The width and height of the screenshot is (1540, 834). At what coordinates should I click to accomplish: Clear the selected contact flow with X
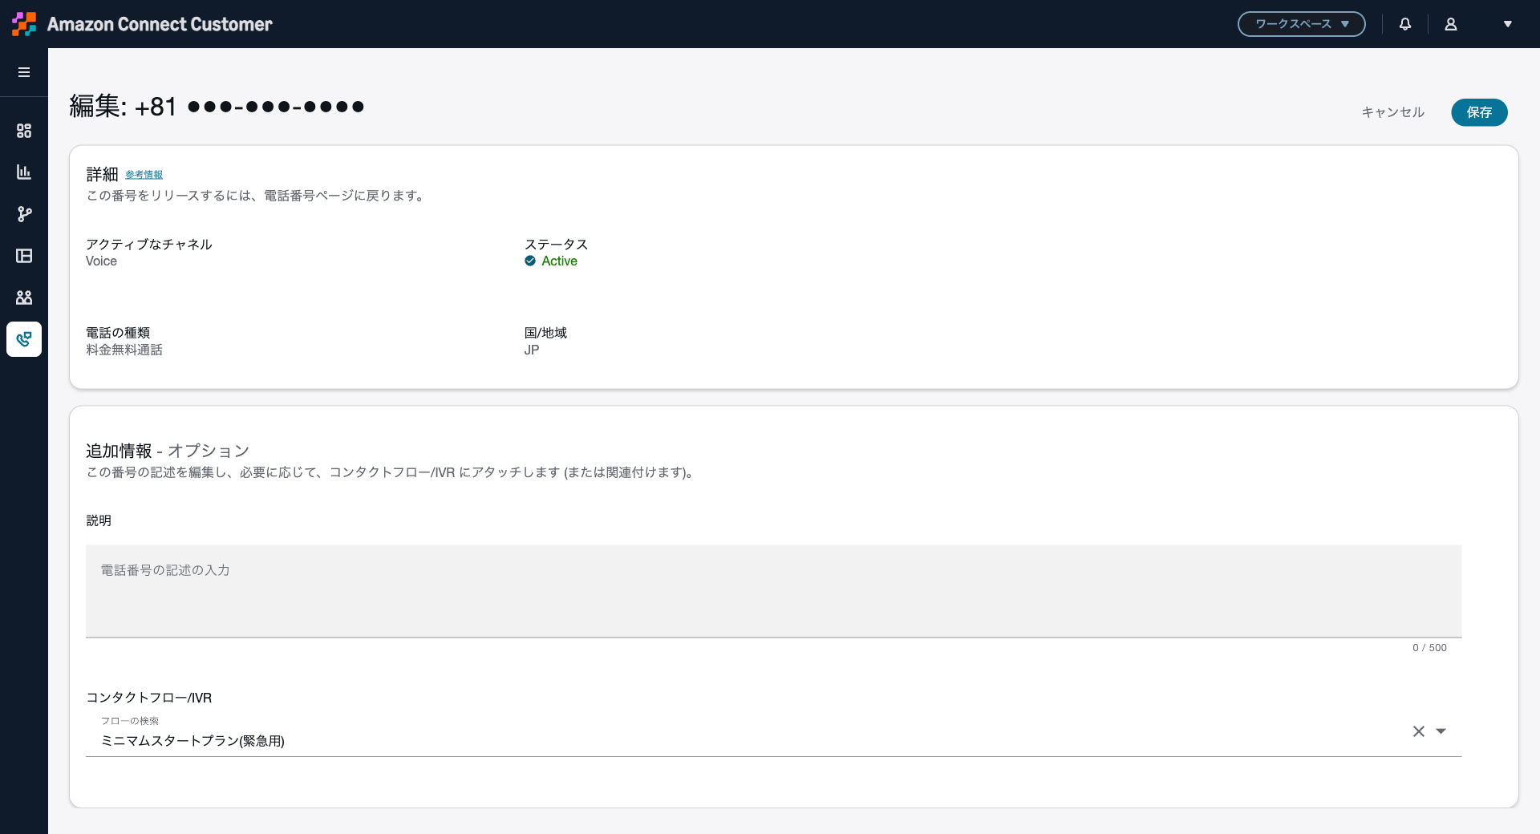(1419, 731)
